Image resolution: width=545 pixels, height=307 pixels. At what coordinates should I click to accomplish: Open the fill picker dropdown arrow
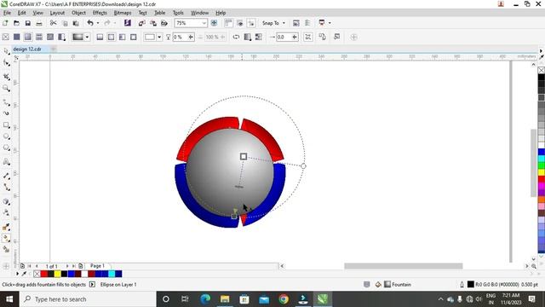coord(87,37)
